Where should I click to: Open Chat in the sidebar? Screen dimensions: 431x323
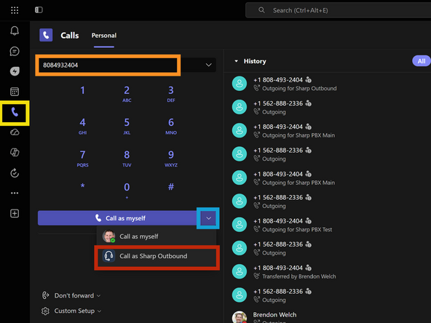(15, 51)
